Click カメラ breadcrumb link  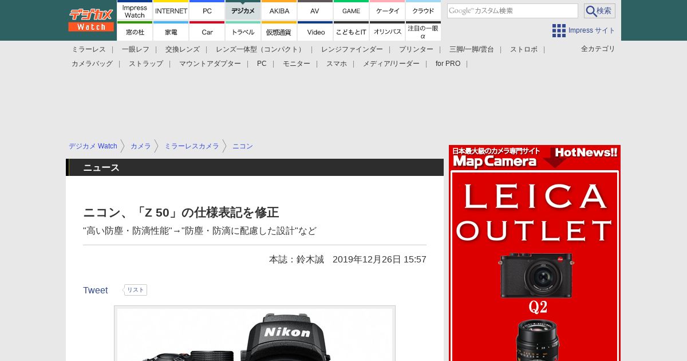click(141, 146)
